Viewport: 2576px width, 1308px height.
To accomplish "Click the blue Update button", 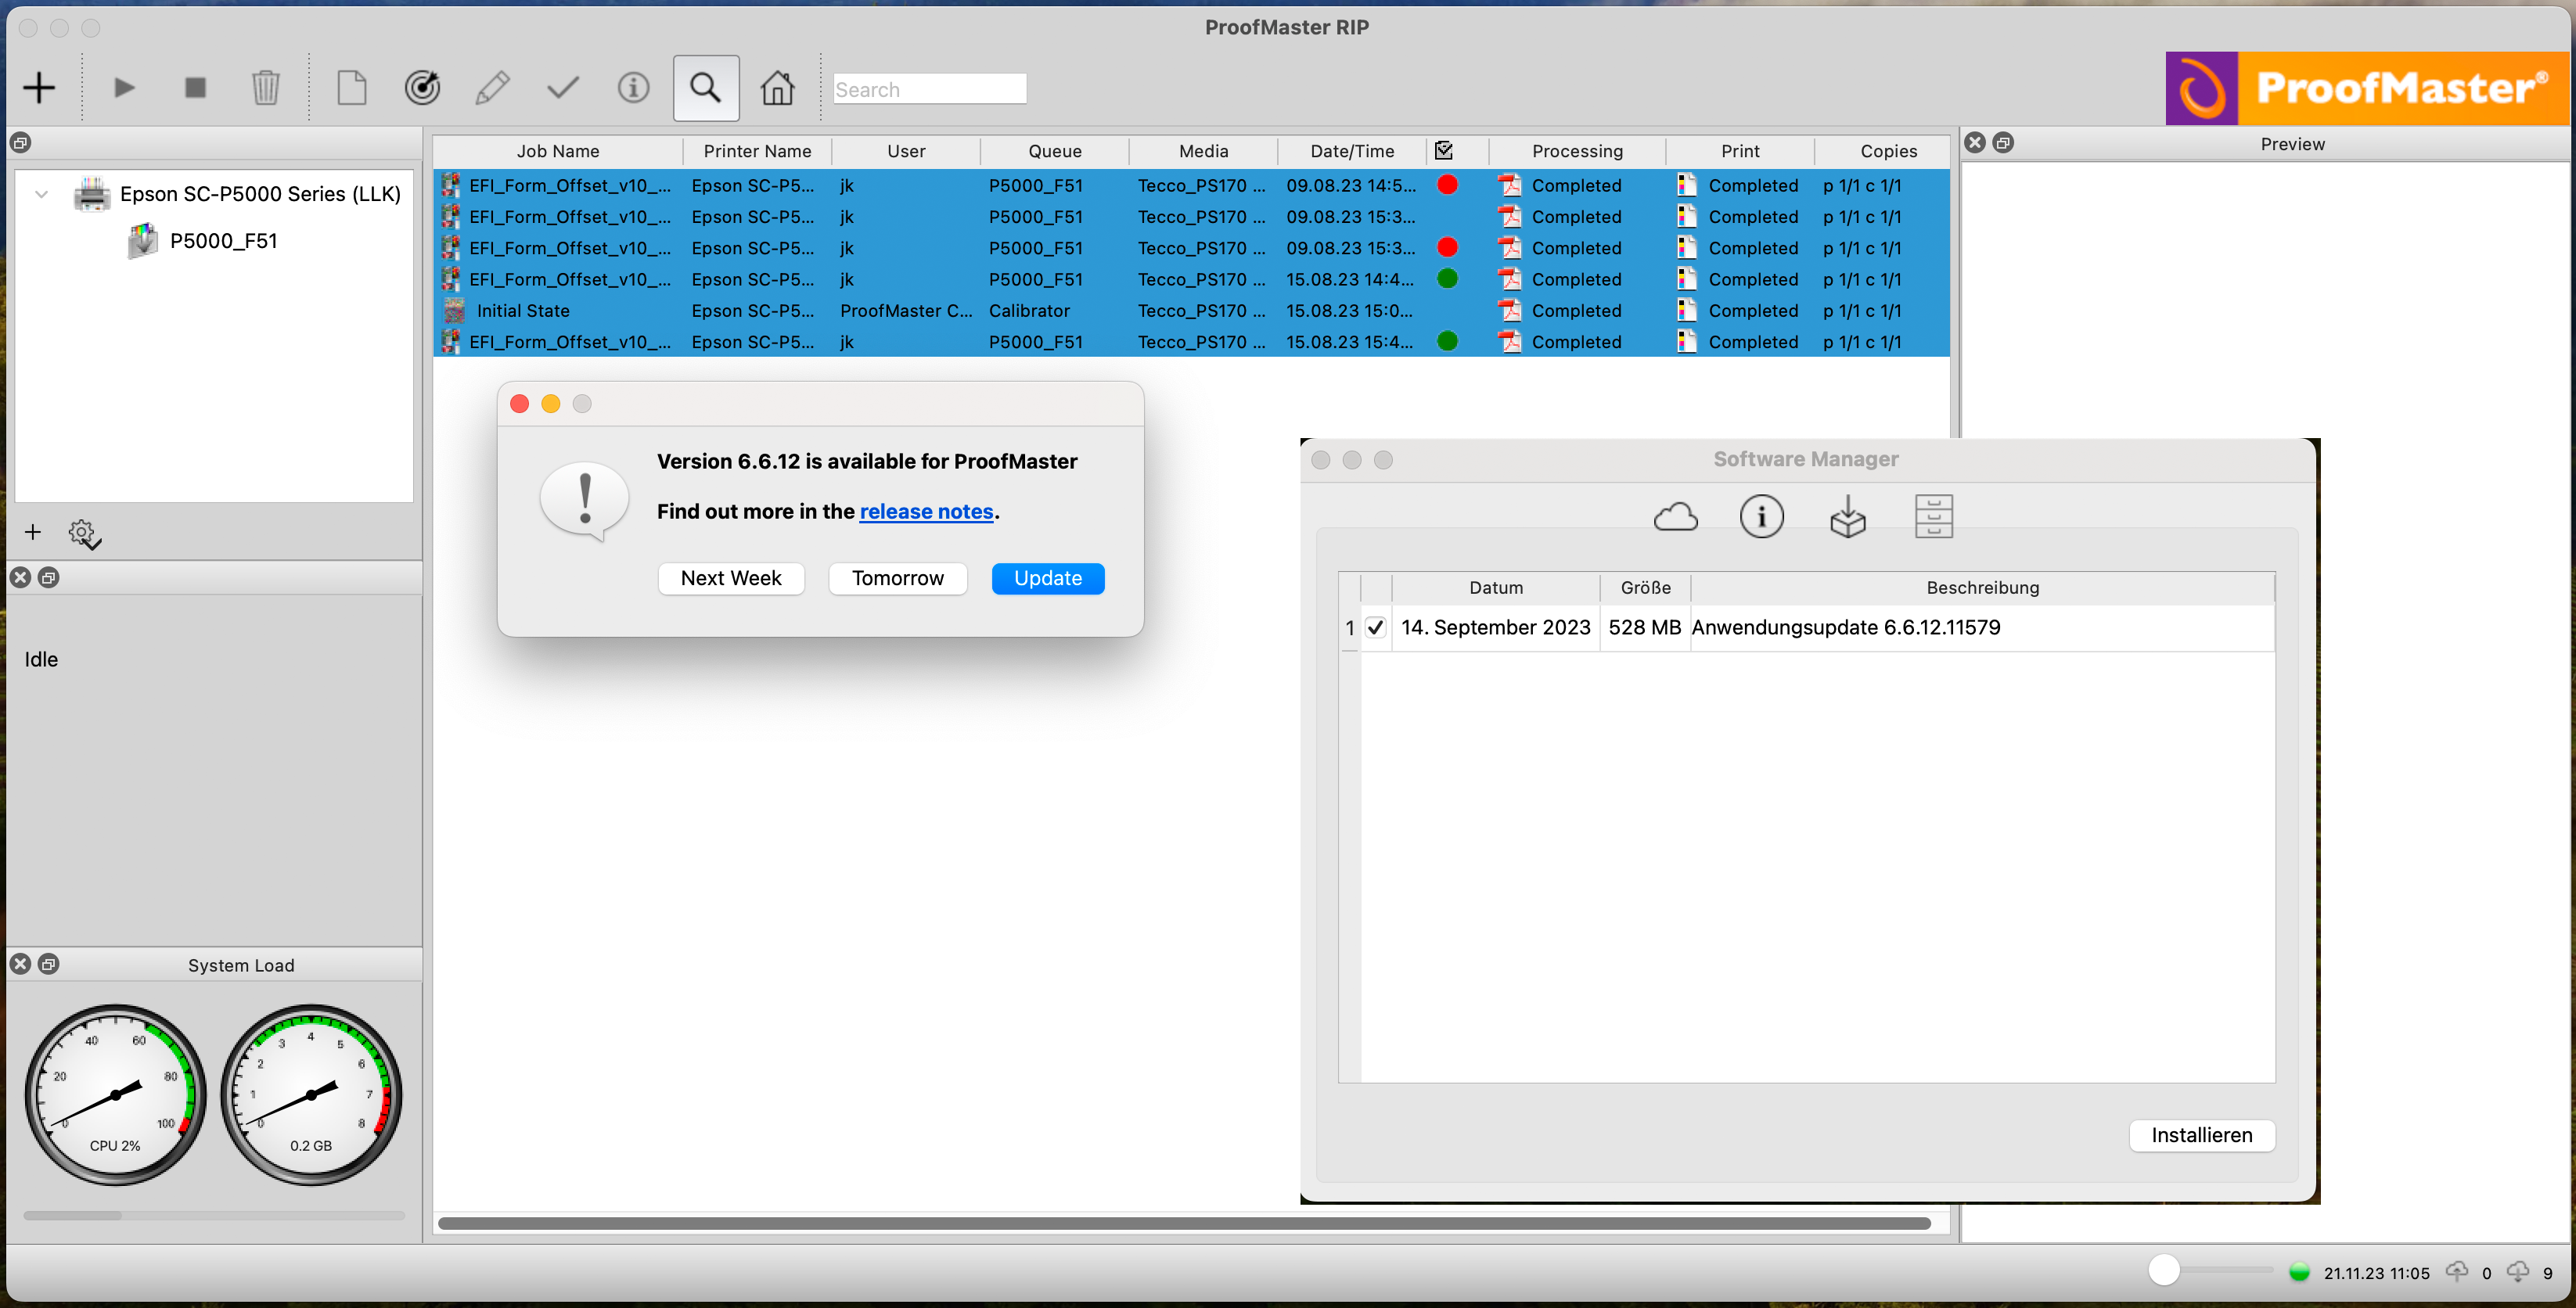I will point(1047,578).
